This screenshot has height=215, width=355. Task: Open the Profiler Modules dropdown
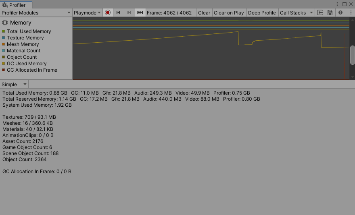click(36, 12)
